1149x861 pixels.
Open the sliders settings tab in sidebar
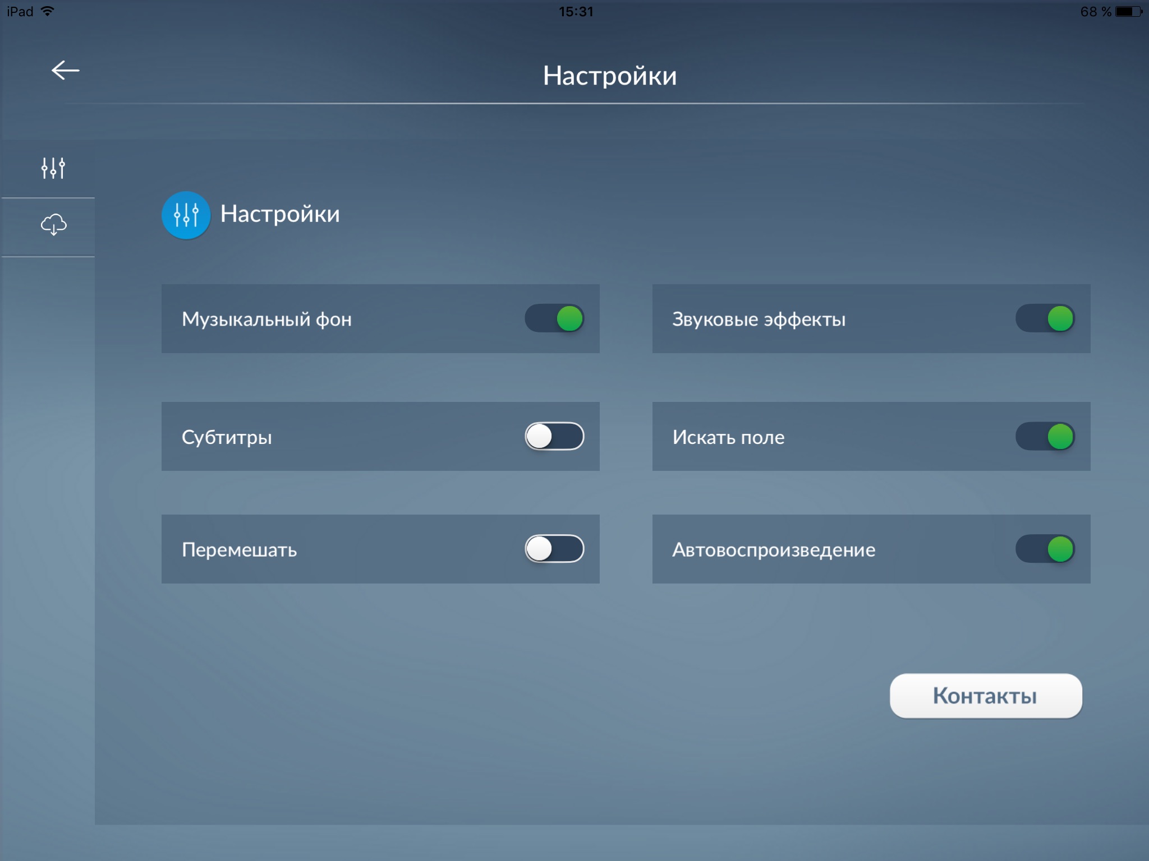pos(53,168)
